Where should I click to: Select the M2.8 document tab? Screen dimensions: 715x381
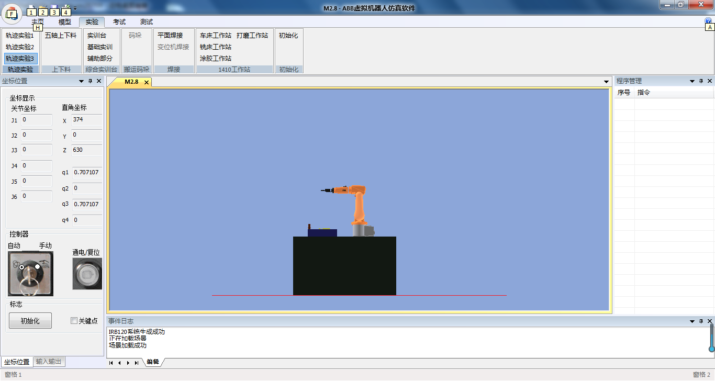point(131,82)
